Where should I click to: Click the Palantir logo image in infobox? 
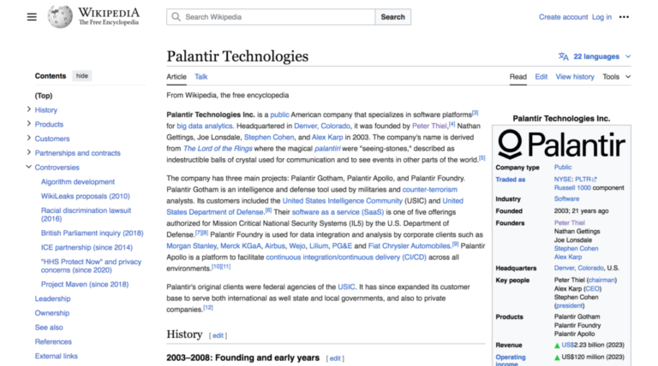coord(561,145)
